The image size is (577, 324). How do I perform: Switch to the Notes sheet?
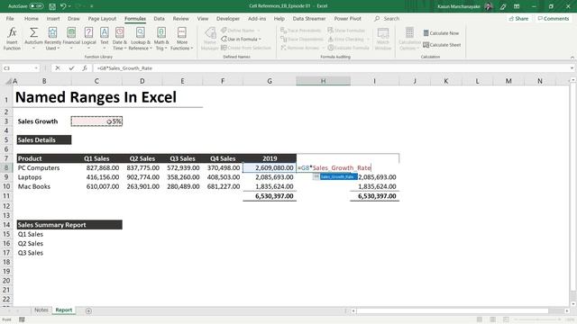click(x=41, y=310)
